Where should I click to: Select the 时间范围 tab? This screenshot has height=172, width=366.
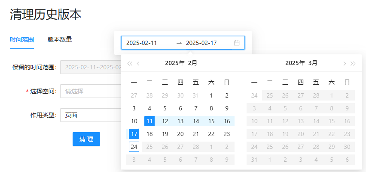click(x=22, y=39)
